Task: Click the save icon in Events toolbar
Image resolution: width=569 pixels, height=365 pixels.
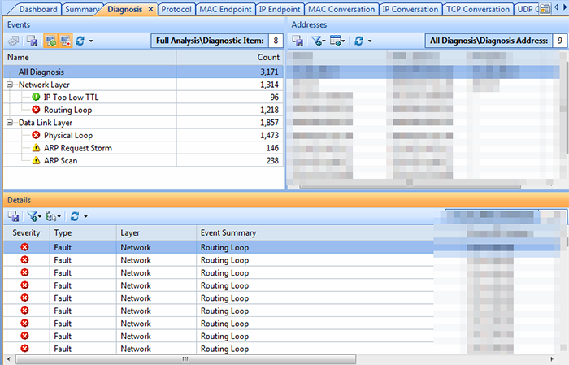Action: click(x=33, y=41)
